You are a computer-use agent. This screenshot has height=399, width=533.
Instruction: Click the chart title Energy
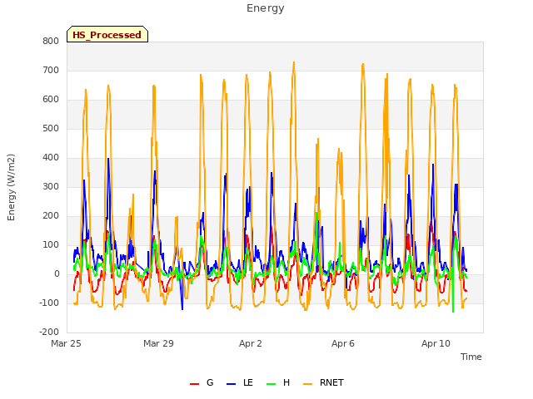tap(266, 8)
